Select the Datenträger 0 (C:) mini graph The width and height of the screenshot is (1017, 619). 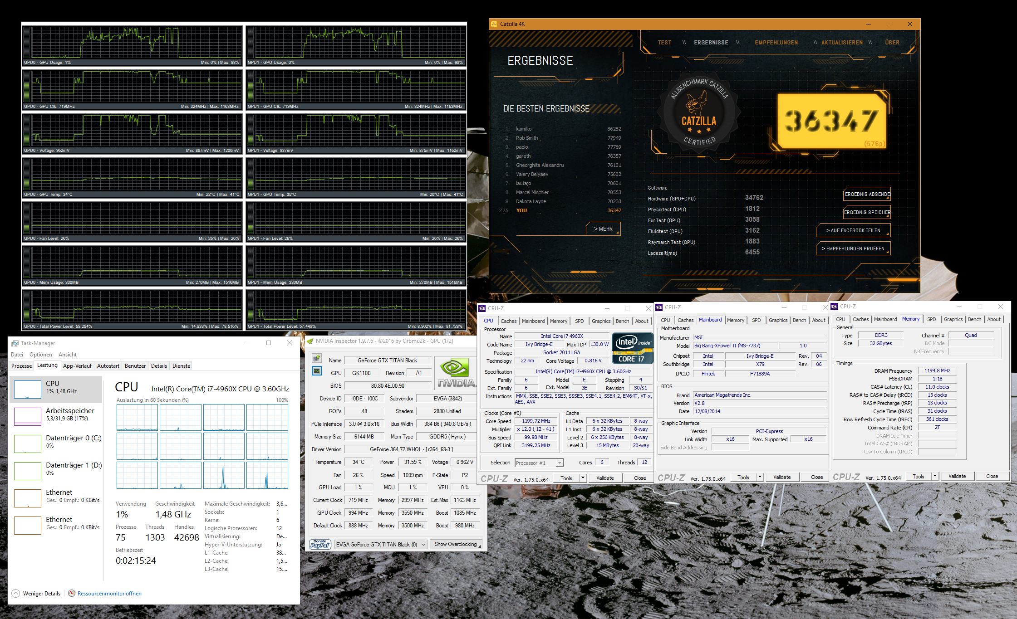[x=28, y=444]
